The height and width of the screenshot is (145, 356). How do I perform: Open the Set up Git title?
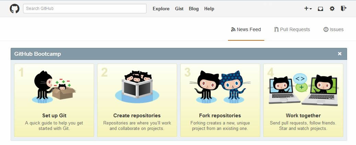[x=54, y=116]
